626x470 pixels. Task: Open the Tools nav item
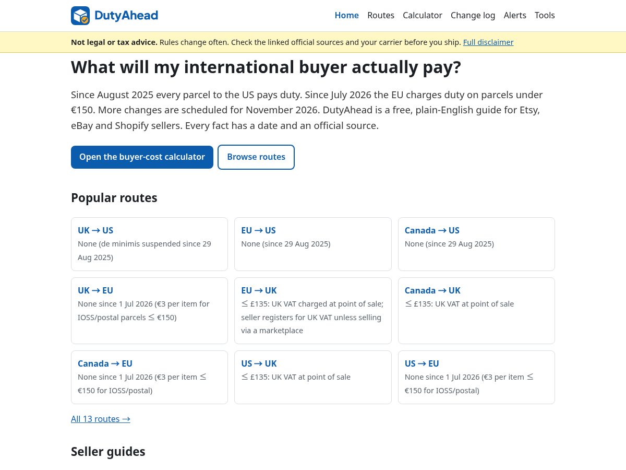coord(545,15)
